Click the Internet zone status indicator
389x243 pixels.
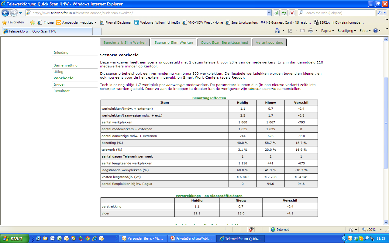280,230
